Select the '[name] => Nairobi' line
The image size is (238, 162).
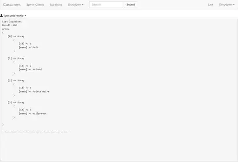pos(30,70)
